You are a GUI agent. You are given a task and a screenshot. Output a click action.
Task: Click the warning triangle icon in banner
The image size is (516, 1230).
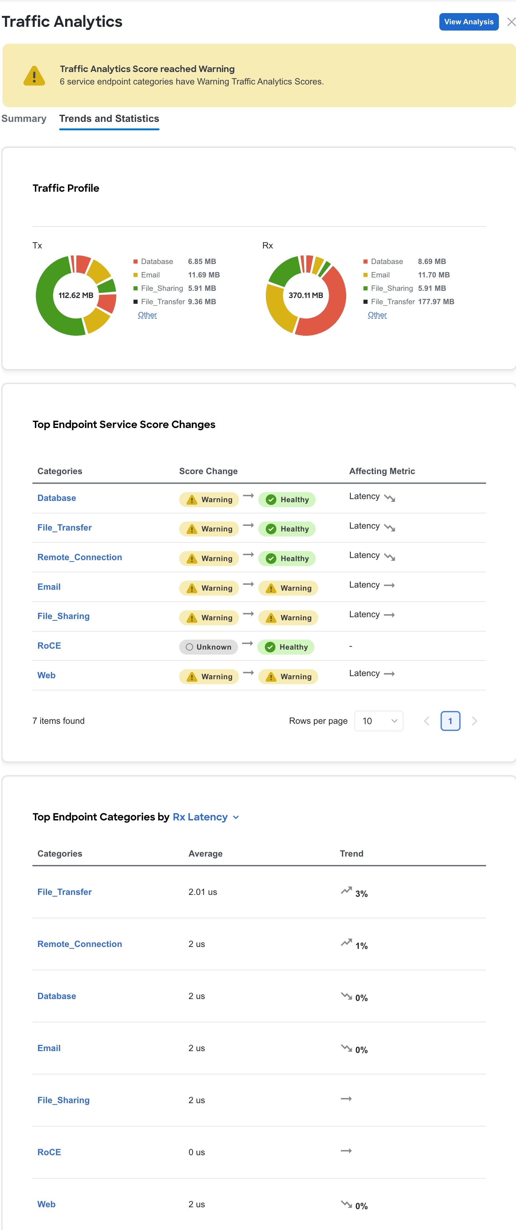(x=34, y=75)
